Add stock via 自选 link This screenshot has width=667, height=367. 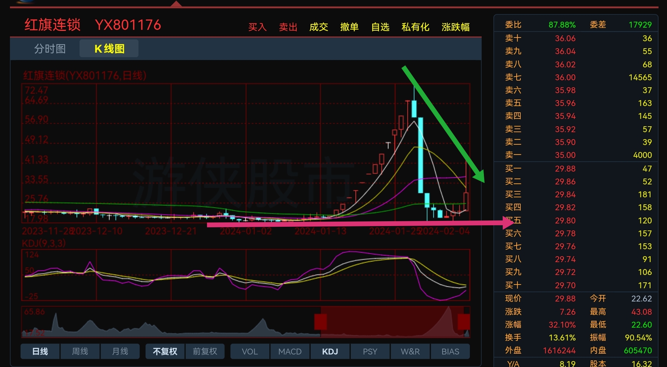click(x=380, y=27)
